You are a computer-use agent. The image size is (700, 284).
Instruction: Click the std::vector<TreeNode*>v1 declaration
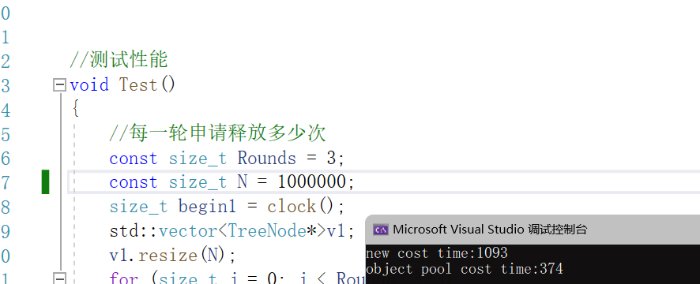point(231,231)
